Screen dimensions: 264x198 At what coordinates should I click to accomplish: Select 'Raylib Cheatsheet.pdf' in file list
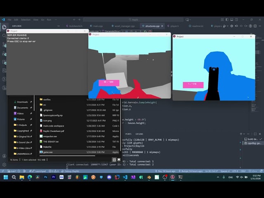(x=79, y=131)
